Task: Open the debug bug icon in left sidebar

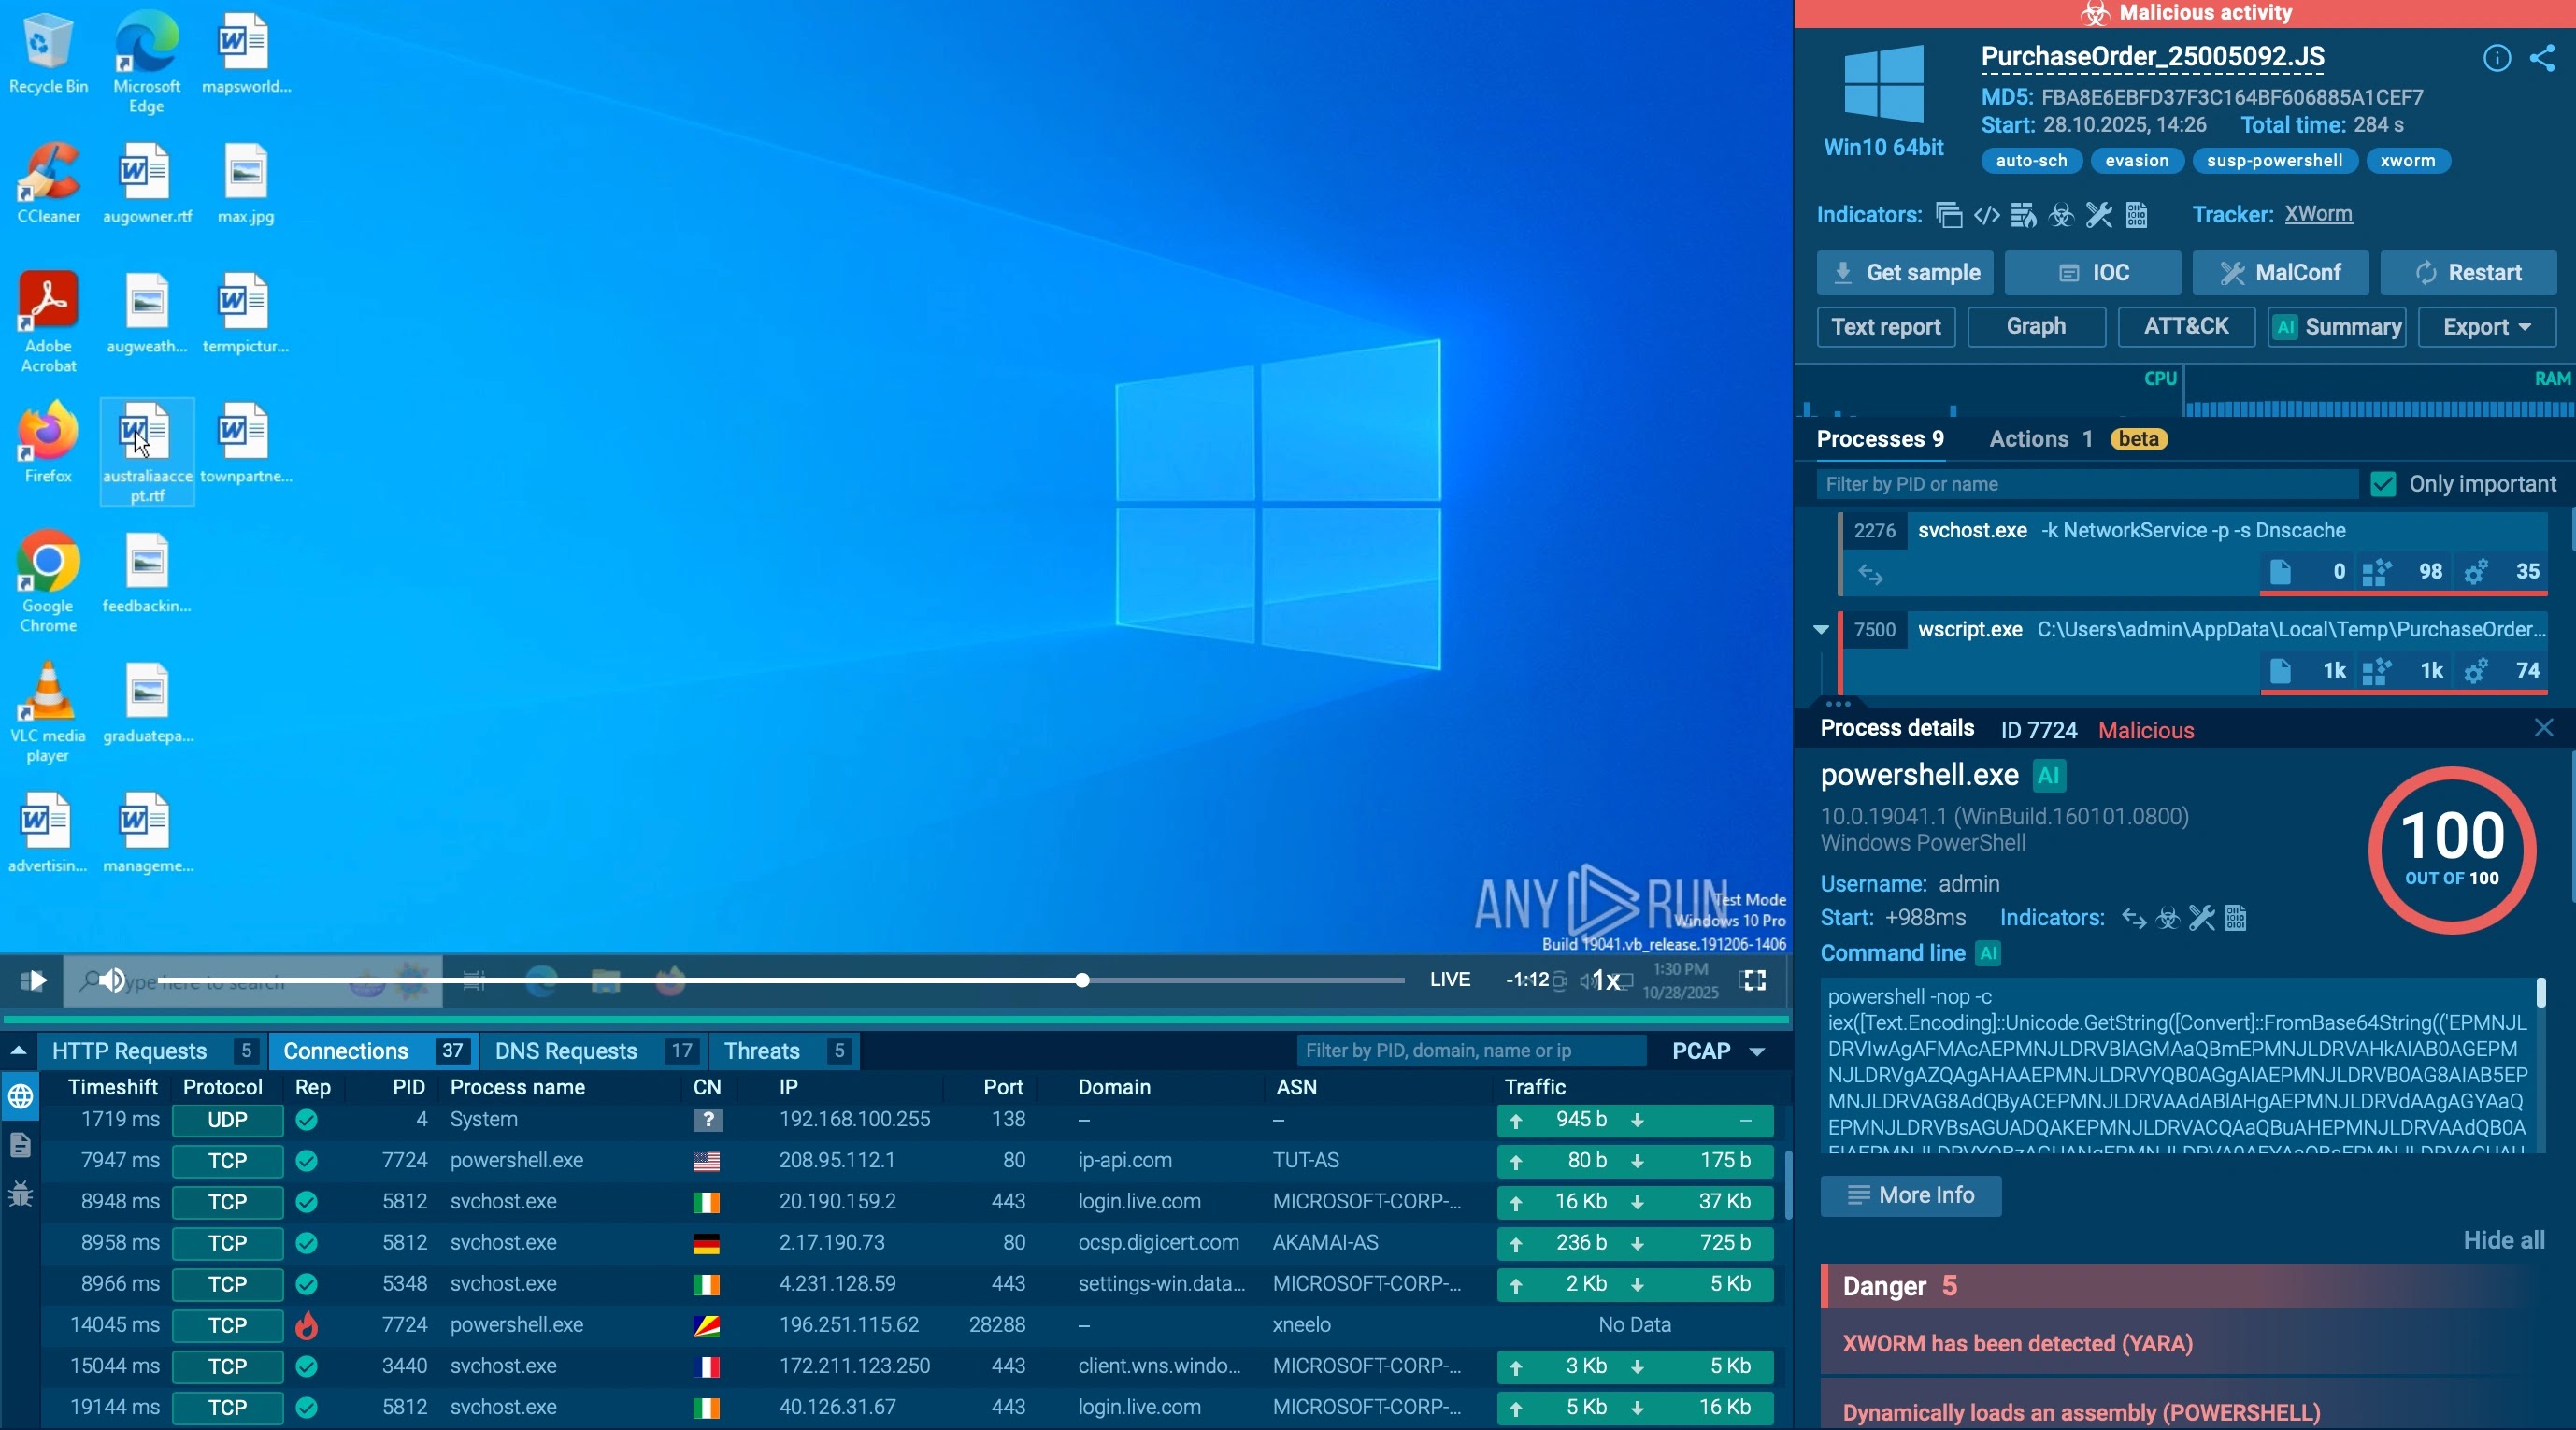Action: pos(21,1194)
